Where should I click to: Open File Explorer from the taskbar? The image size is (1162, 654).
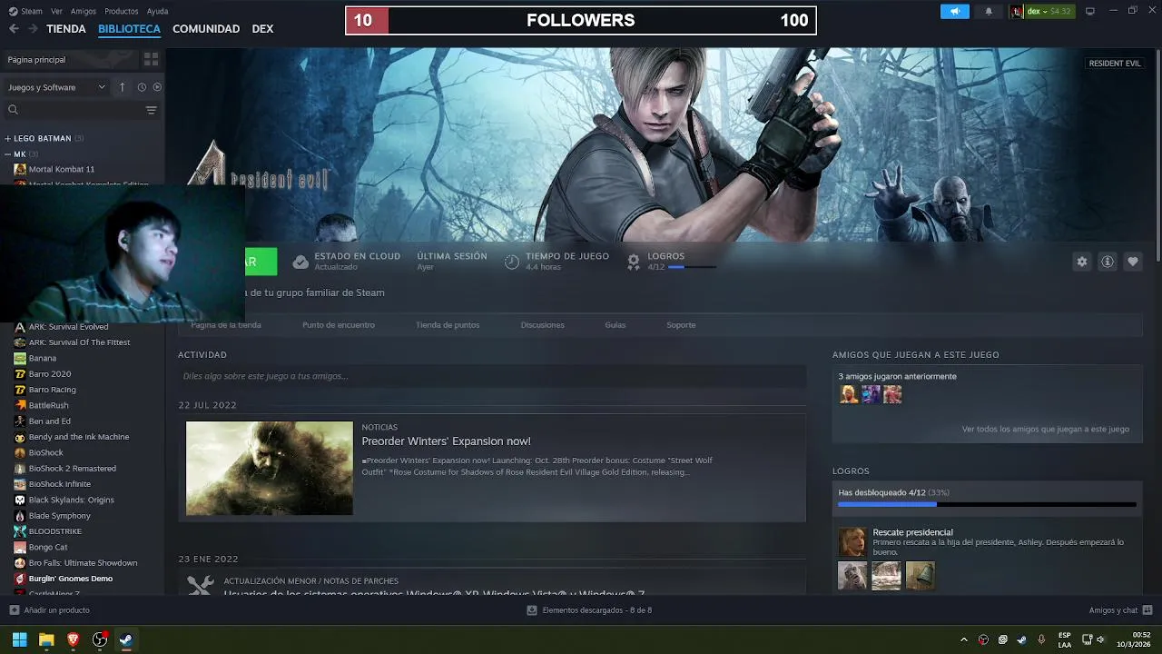click(x=46, y=639)
